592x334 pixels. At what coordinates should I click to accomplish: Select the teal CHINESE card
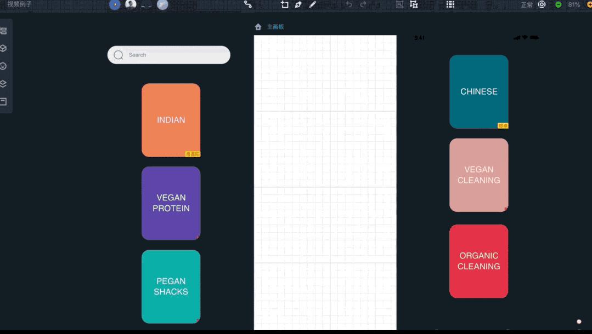479,91
